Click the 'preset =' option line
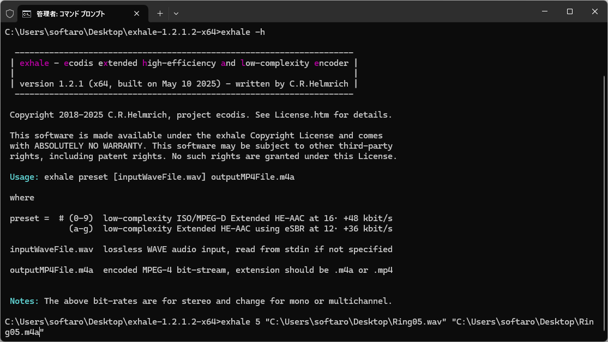Screen dimensions: 608x342 coord(201,218)
